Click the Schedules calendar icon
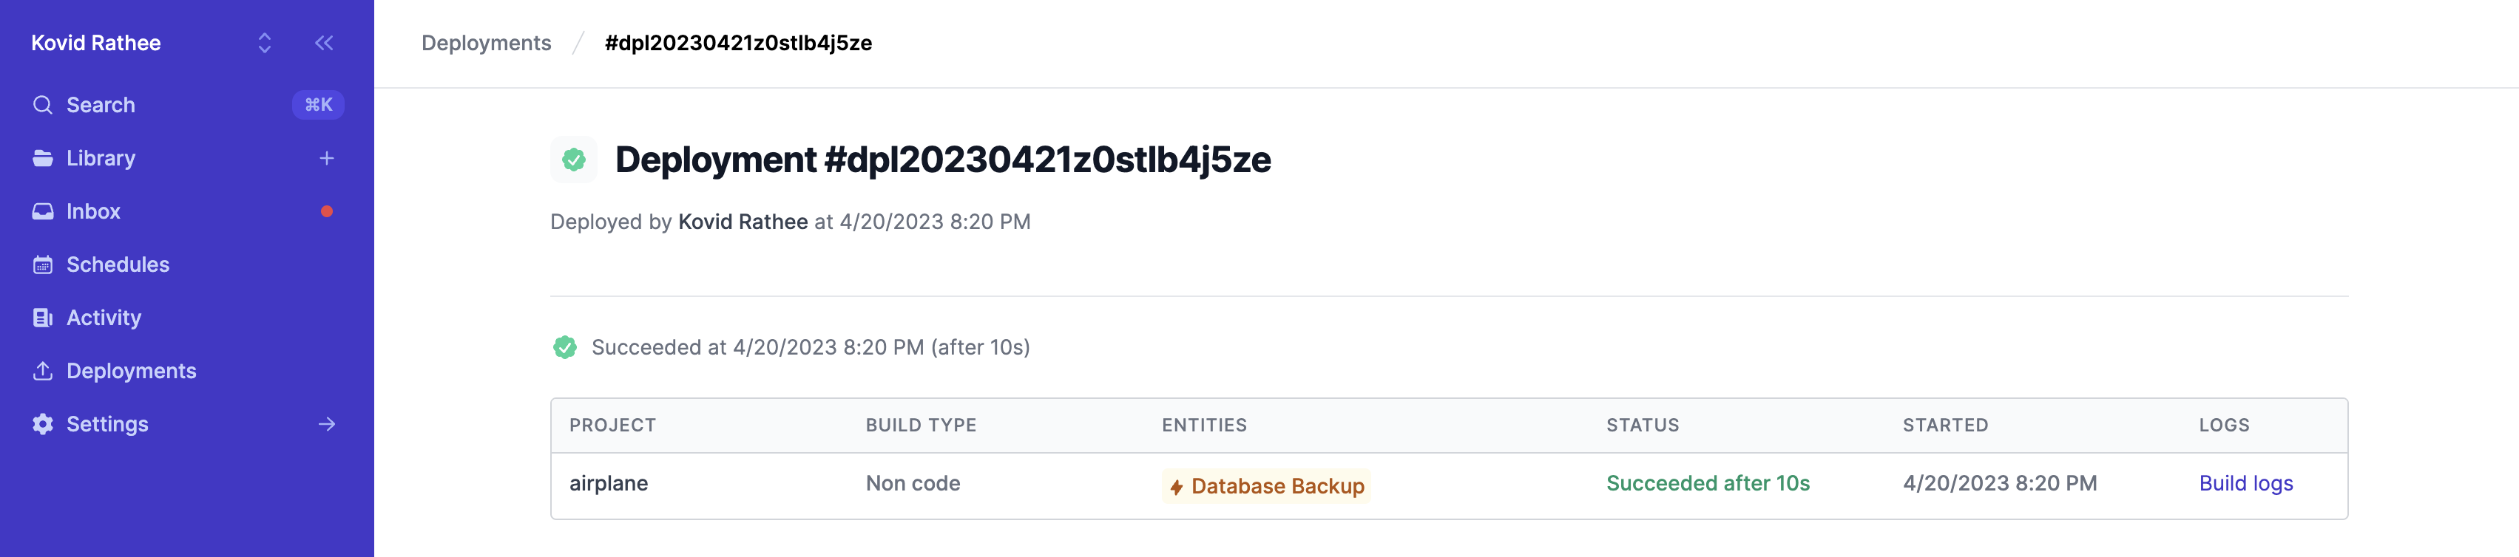Viewport: 2519px width, 557px height. click(x=42, y=264)
